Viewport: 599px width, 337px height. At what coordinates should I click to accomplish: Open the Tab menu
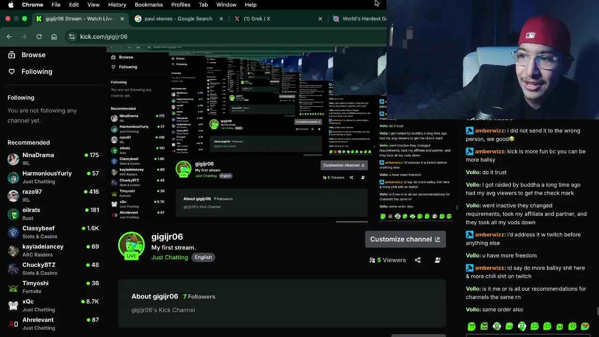(203, 5)
